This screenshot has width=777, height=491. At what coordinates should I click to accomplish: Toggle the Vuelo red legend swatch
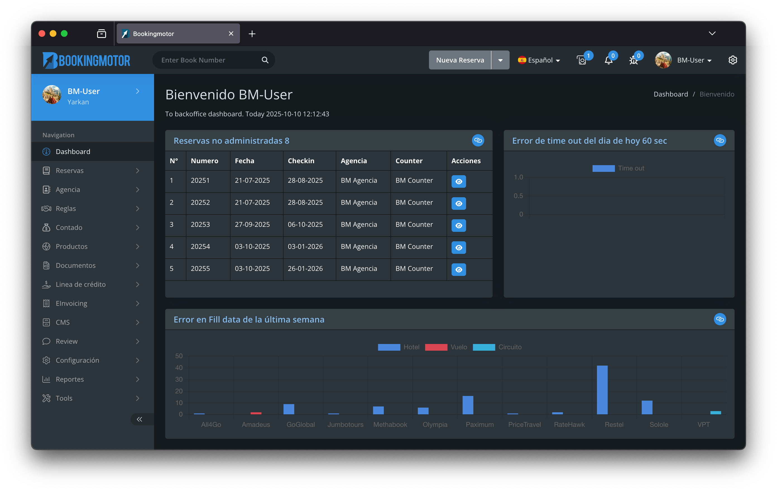(x=436, y=347)
